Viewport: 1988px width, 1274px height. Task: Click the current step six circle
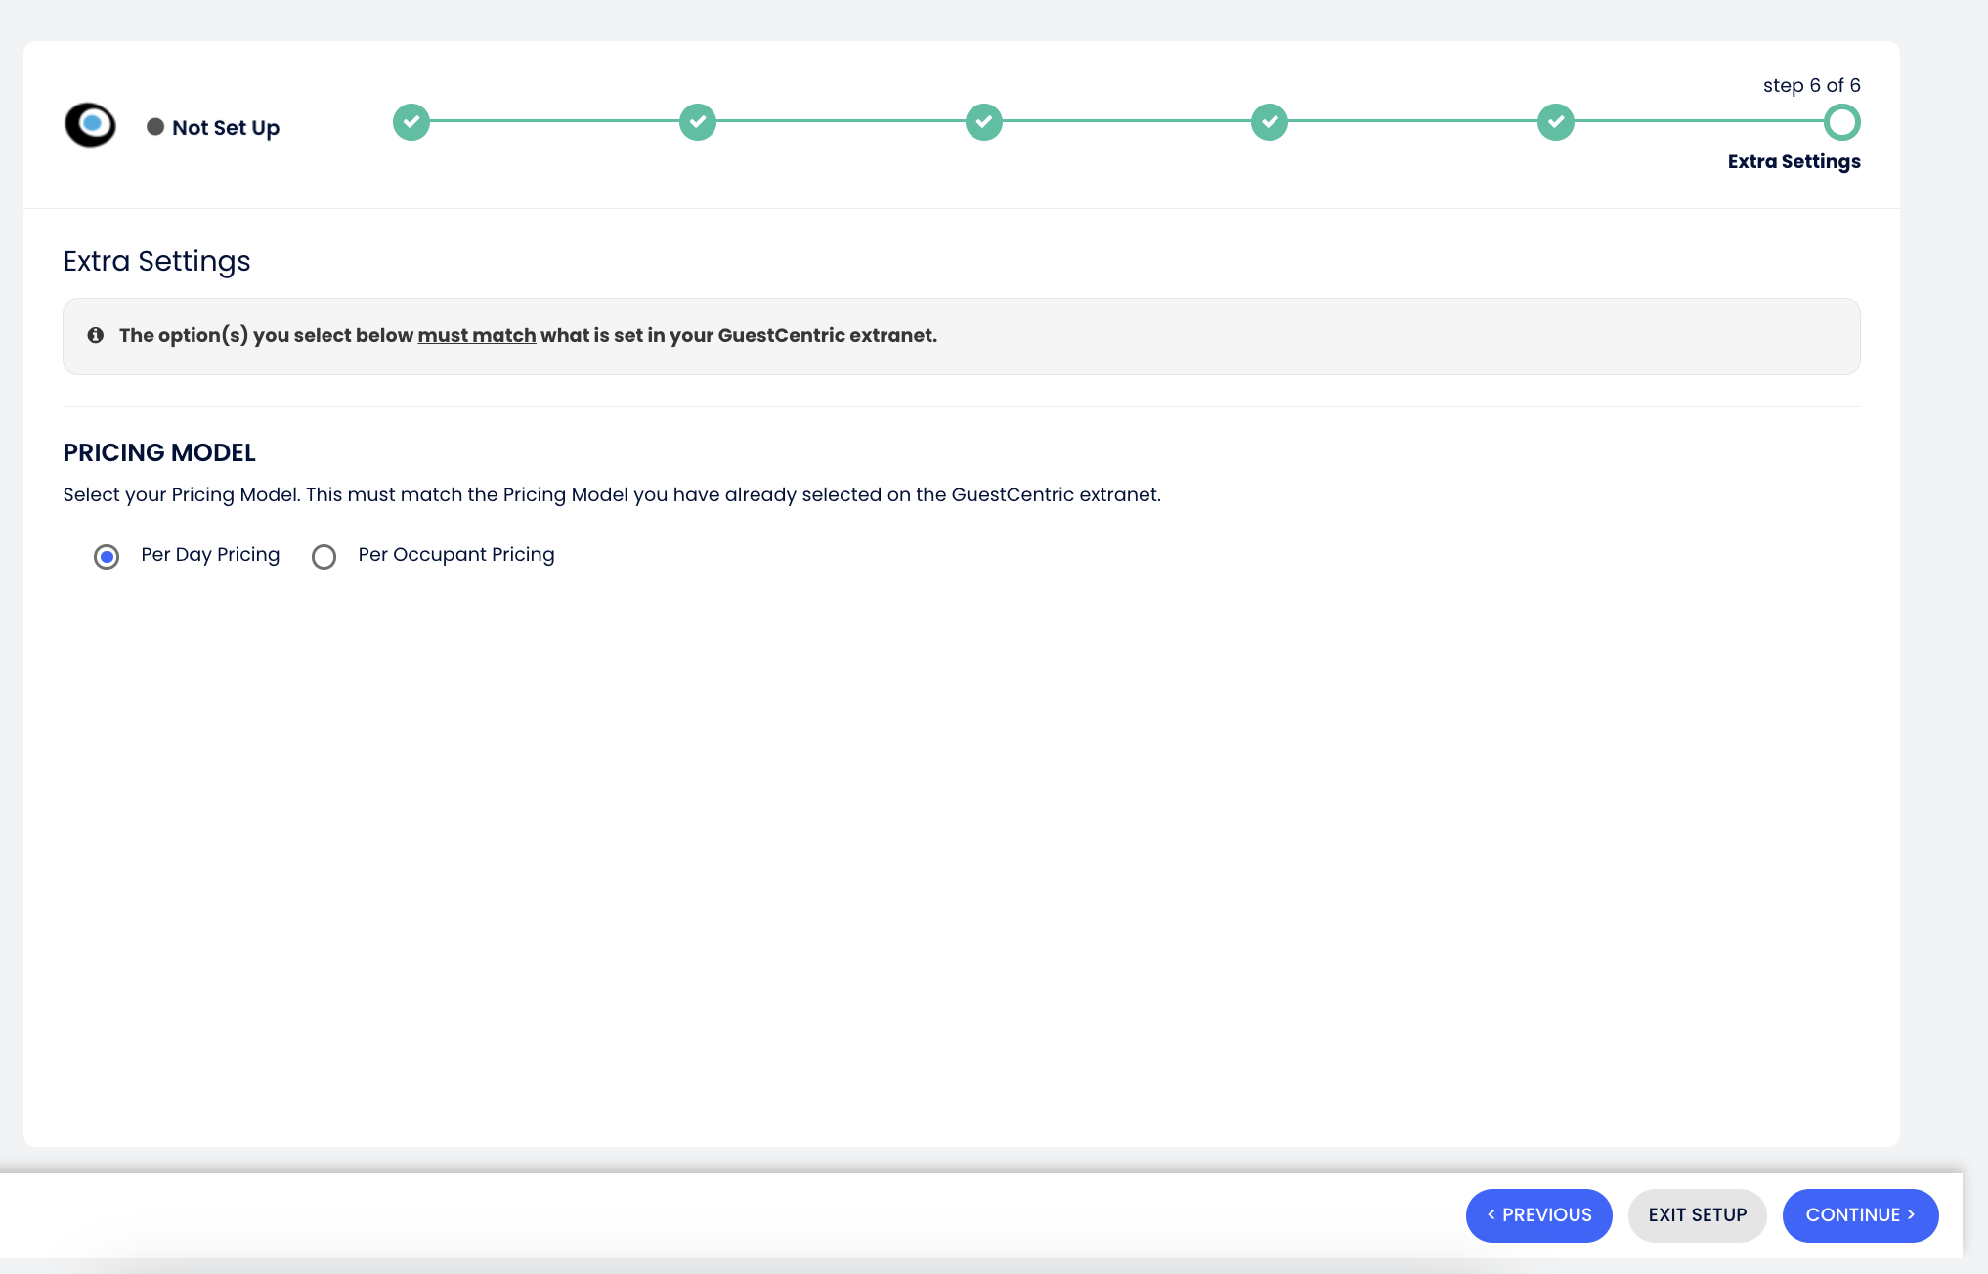point(1841,123)
